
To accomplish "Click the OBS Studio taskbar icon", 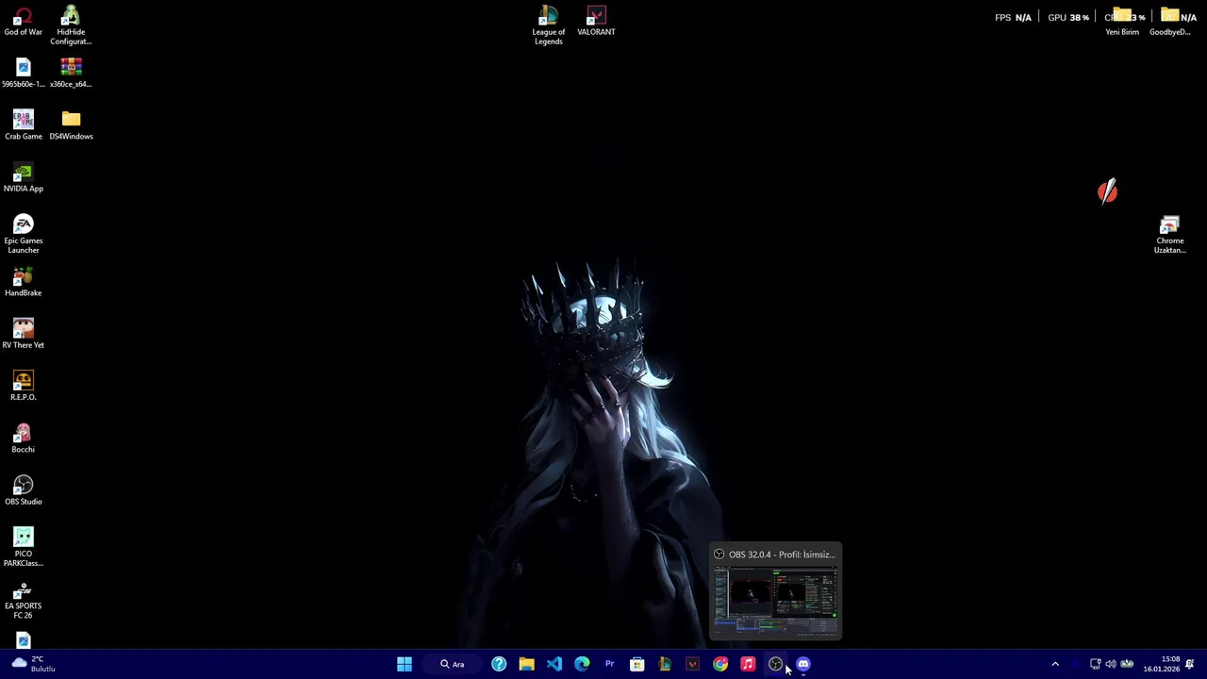I will pyautogui.click(x=775, y=664).
